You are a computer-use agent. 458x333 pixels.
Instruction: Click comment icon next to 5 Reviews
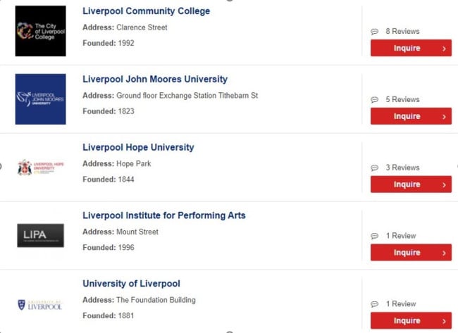pos(374,100)
